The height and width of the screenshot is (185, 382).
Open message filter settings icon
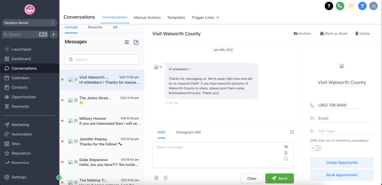point(127,42)
